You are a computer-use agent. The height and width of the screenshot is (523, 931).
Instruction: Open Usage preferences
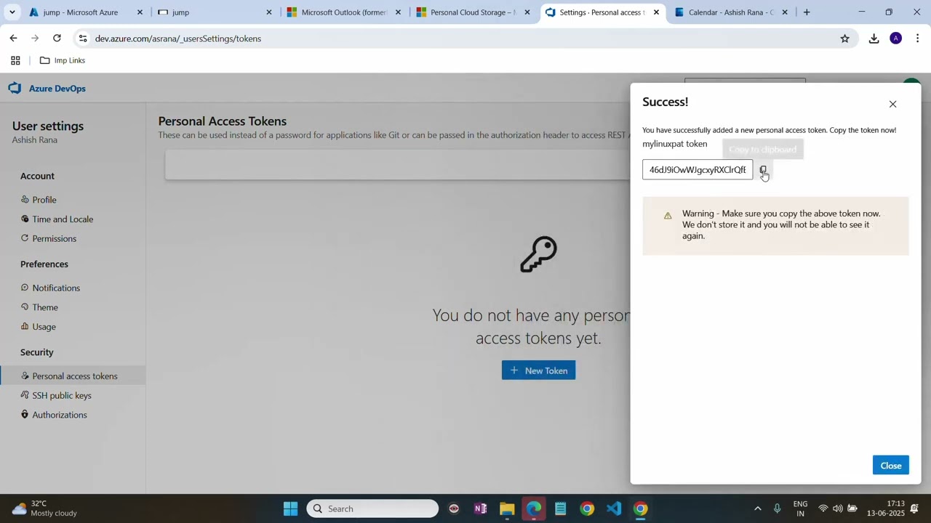pos(44,327)
